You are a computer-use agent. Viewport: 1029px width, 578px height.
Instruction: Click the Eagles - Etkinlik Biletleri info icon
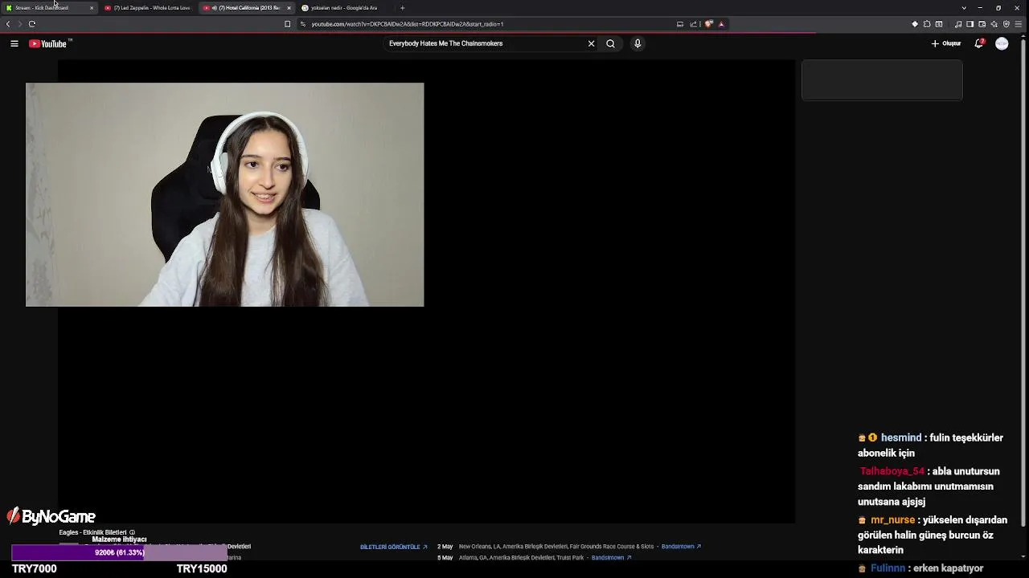click(132, 532)
